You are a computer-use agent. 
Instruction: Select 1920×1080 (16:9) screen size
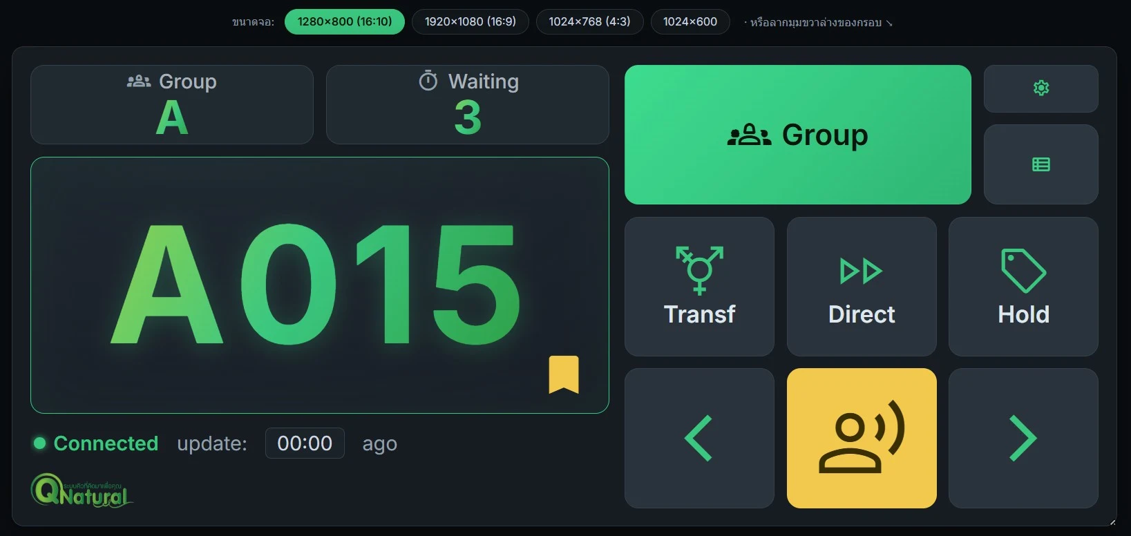pos(471,21)
